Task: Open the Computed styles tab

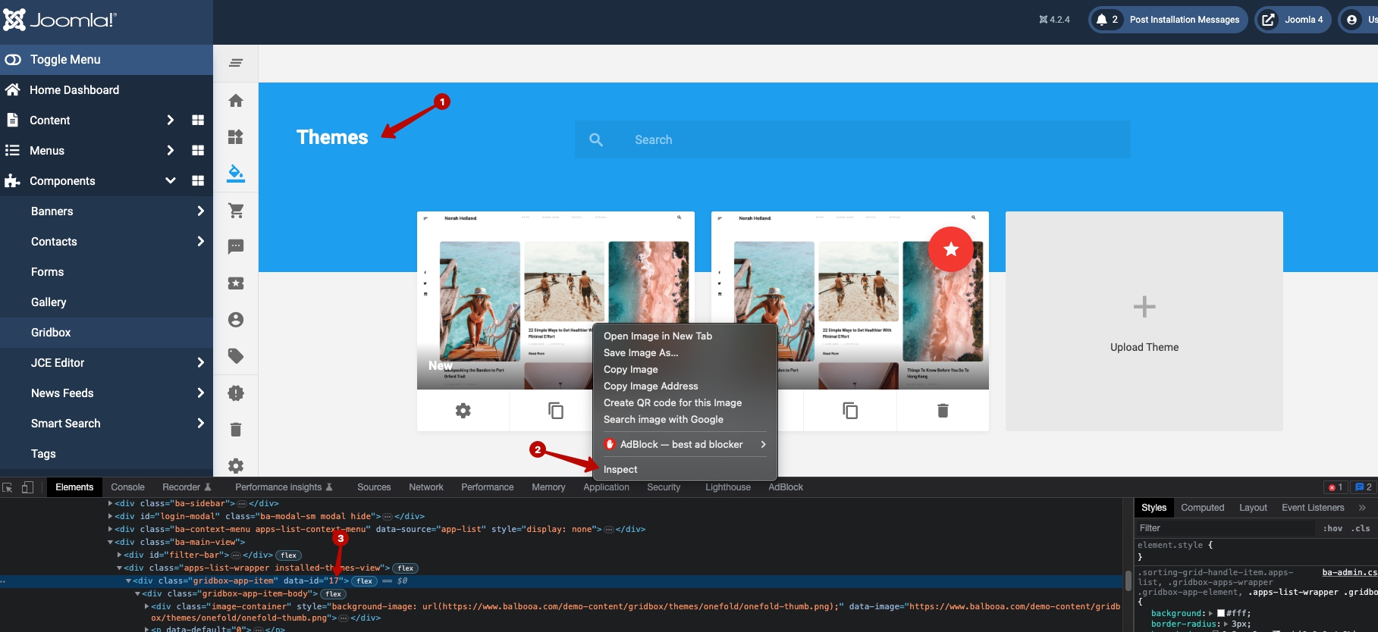Action: click(1202, 508)
